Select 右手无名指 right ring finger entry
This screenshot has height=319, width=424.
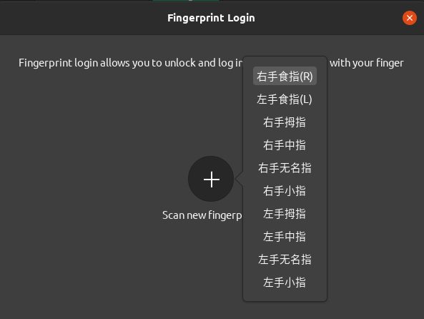pos(285,168)
